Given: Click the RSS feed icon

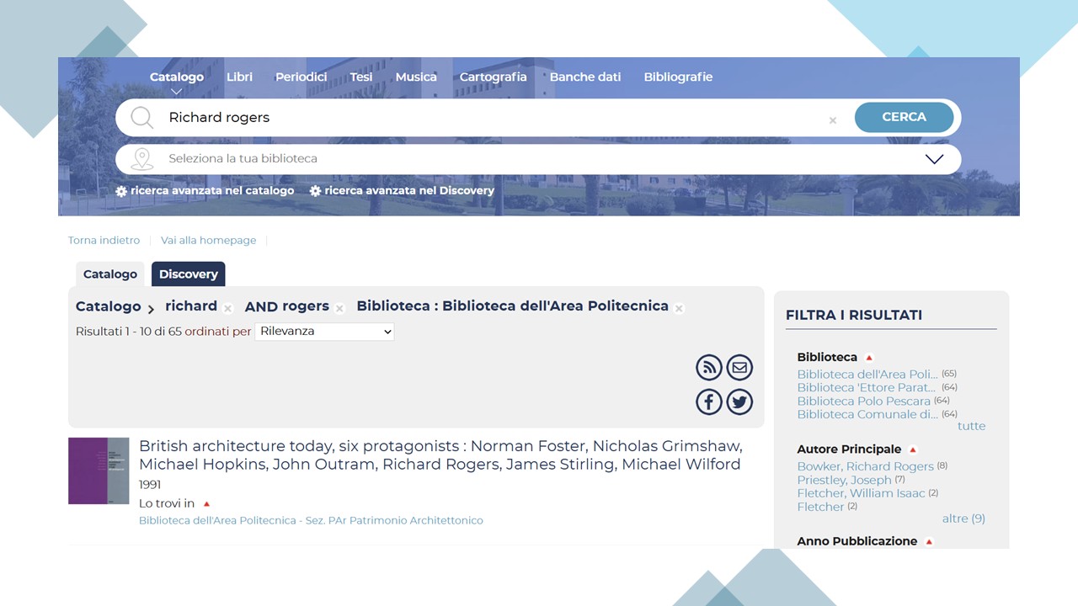Looking at the screenshot, I should tap(709, 368).
